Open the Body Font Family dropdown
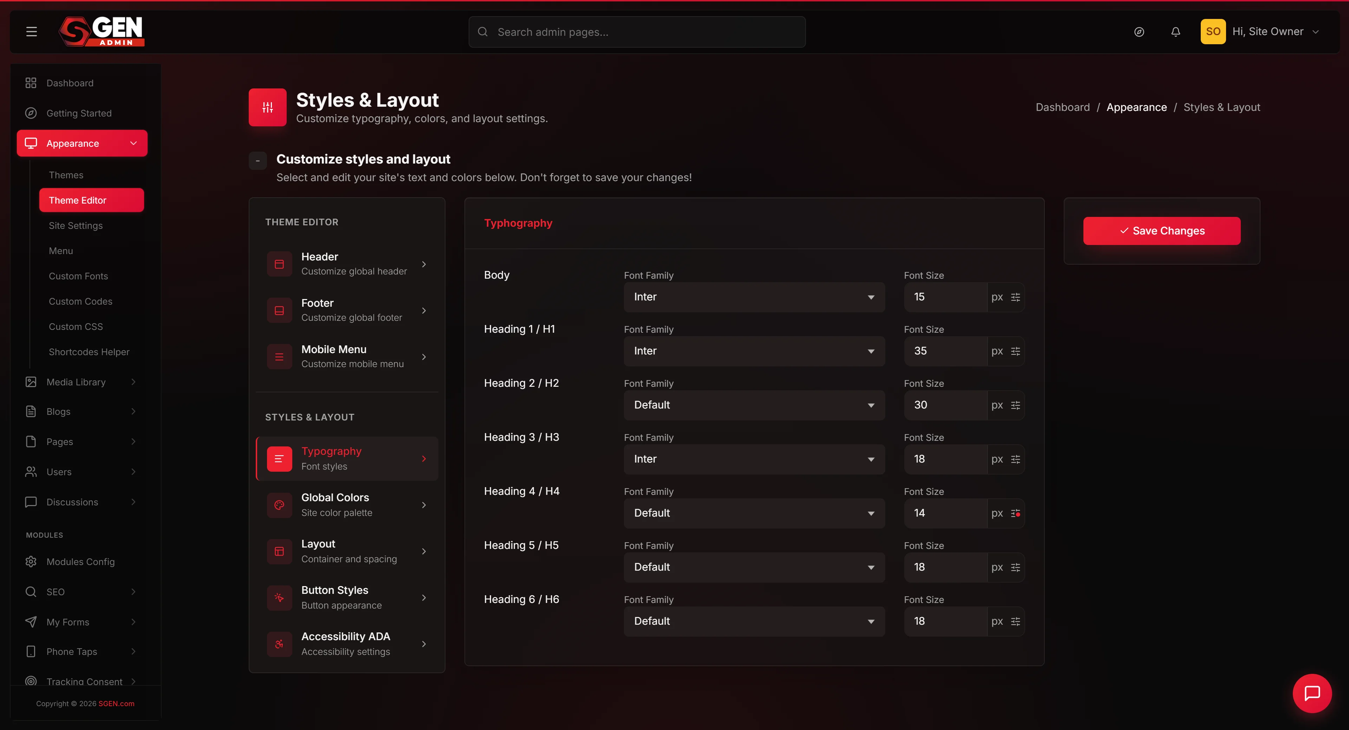Viewport: 1349px width, 730px height. click(754, 297)
